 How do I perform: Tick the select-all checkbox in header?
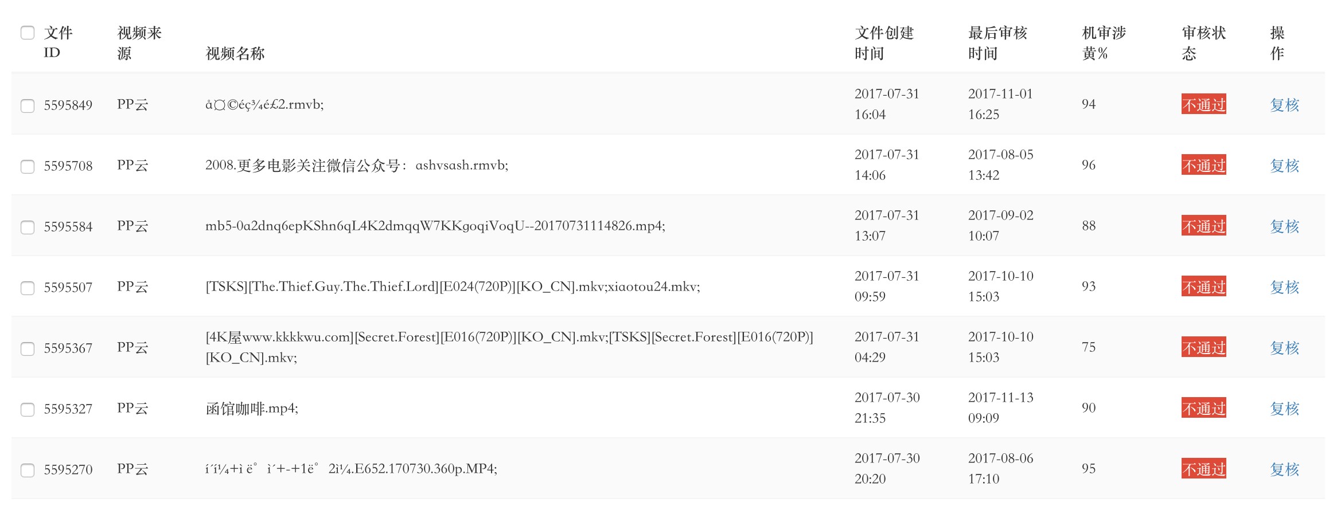point(28,33)
